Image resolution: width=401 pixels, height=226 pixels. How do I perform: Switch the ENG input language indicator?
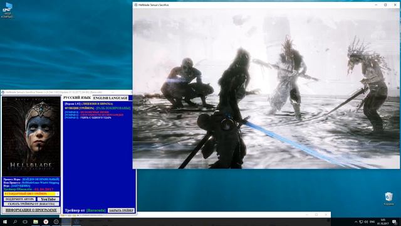372,222
